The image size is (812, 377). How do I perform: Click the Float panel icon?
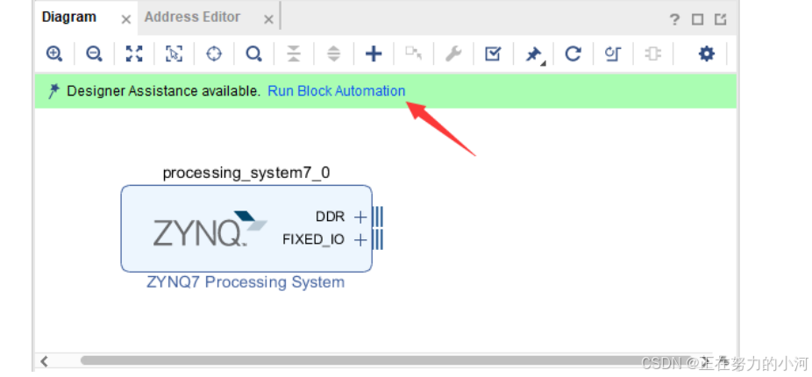(x=721, y=19)
